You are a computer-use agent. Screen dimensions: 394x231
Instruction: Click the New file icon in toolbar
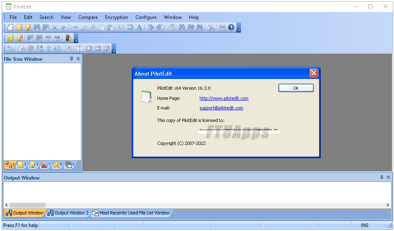(x=10, y=27)
